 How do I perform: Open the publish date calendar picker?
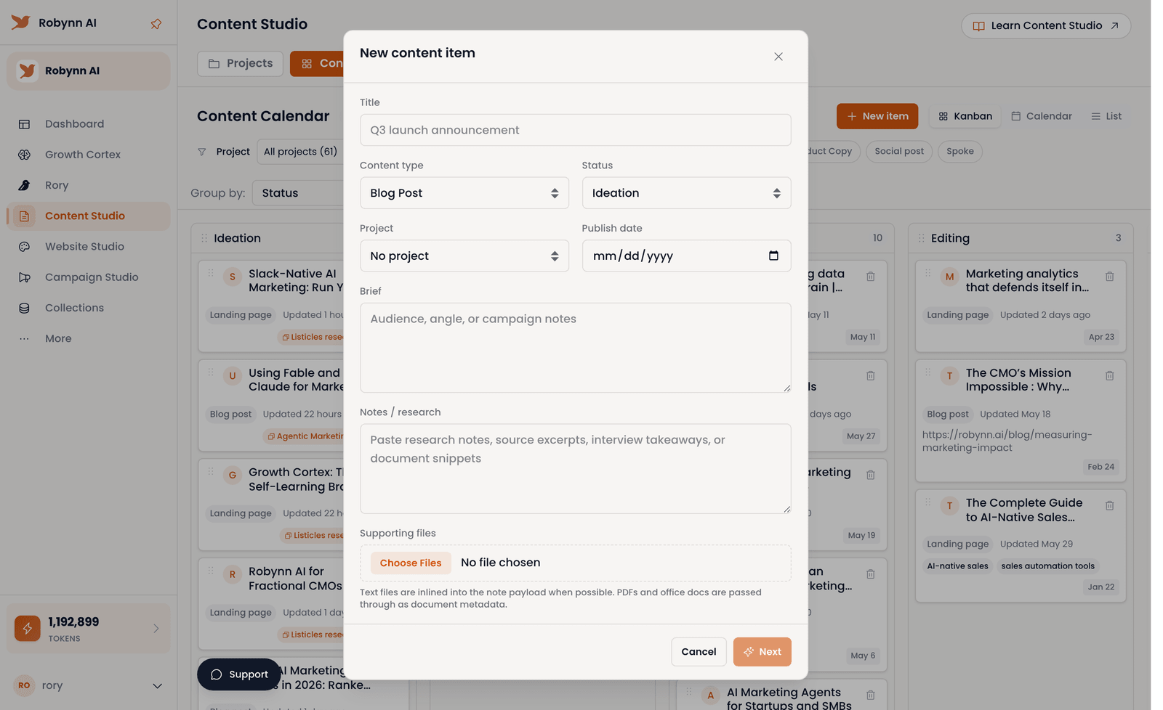pos(773,256)
